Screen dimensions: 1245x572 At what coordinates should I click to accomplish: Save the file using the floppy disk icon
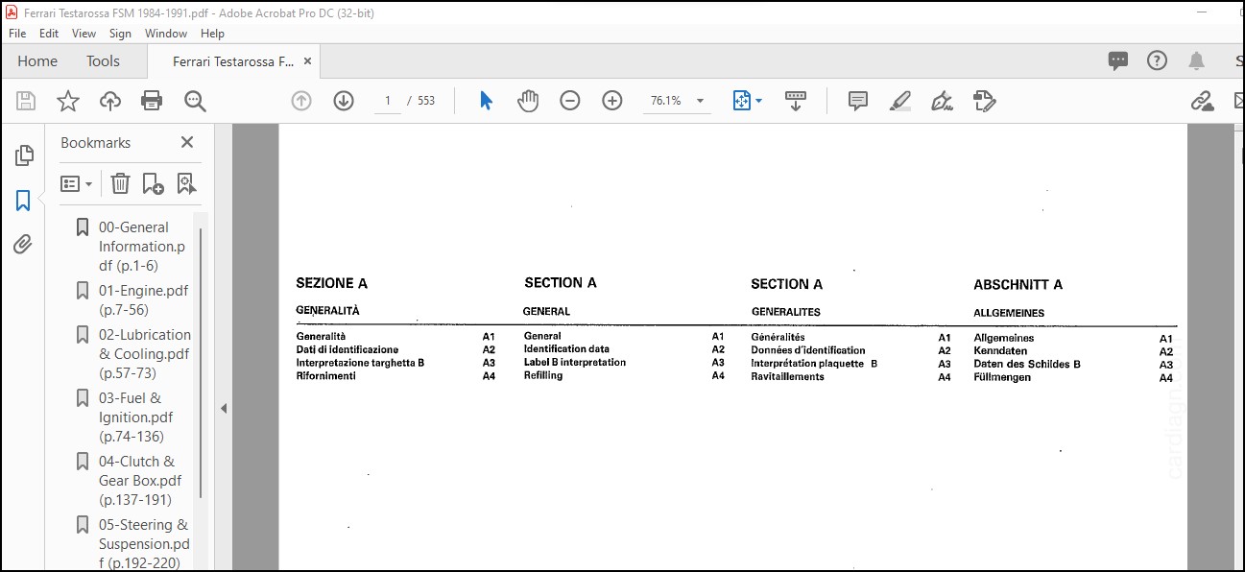coord(26,101)
